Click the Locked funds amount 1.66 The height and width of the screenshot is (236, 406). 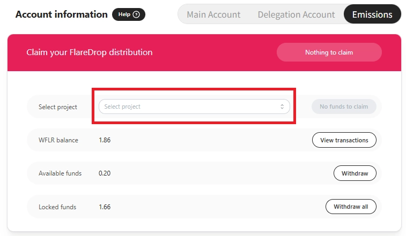click(105, 207)
